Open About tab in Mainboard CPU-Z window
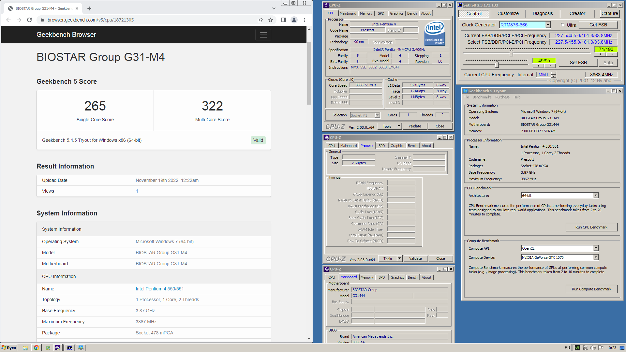 (x=426, y=277)
